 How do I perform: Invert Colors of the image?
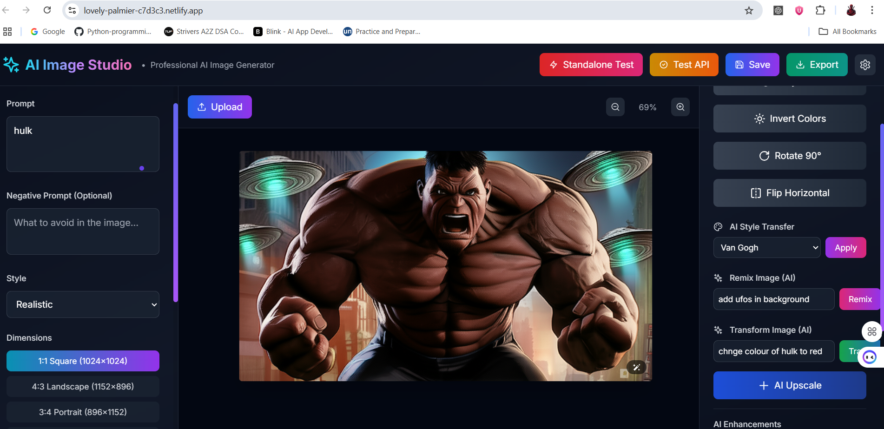(790, 119)
